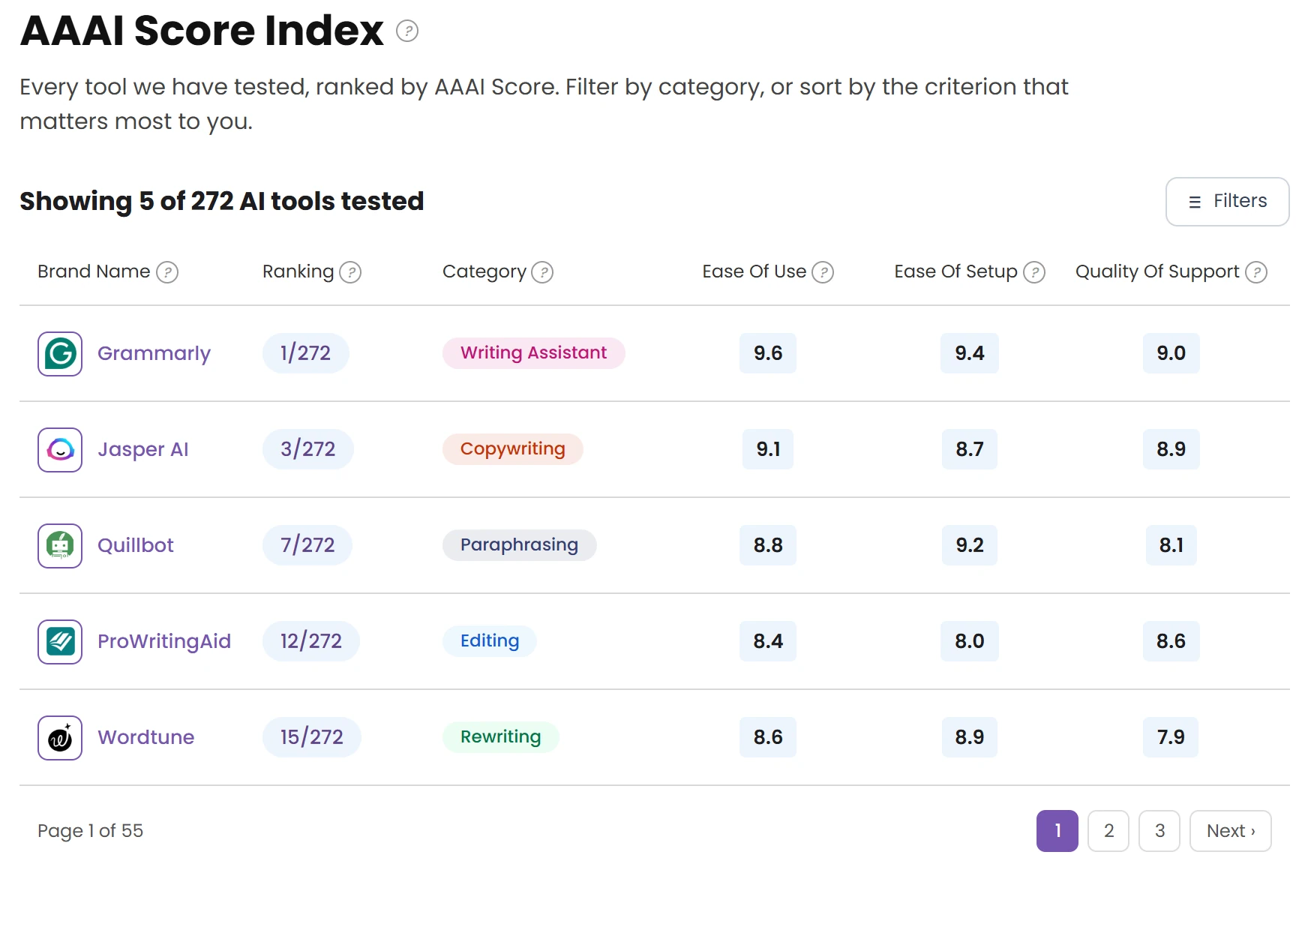Click Grammarly's 1/272 ranking badge
Screen dimensions: 1305x930
(305, 353)
